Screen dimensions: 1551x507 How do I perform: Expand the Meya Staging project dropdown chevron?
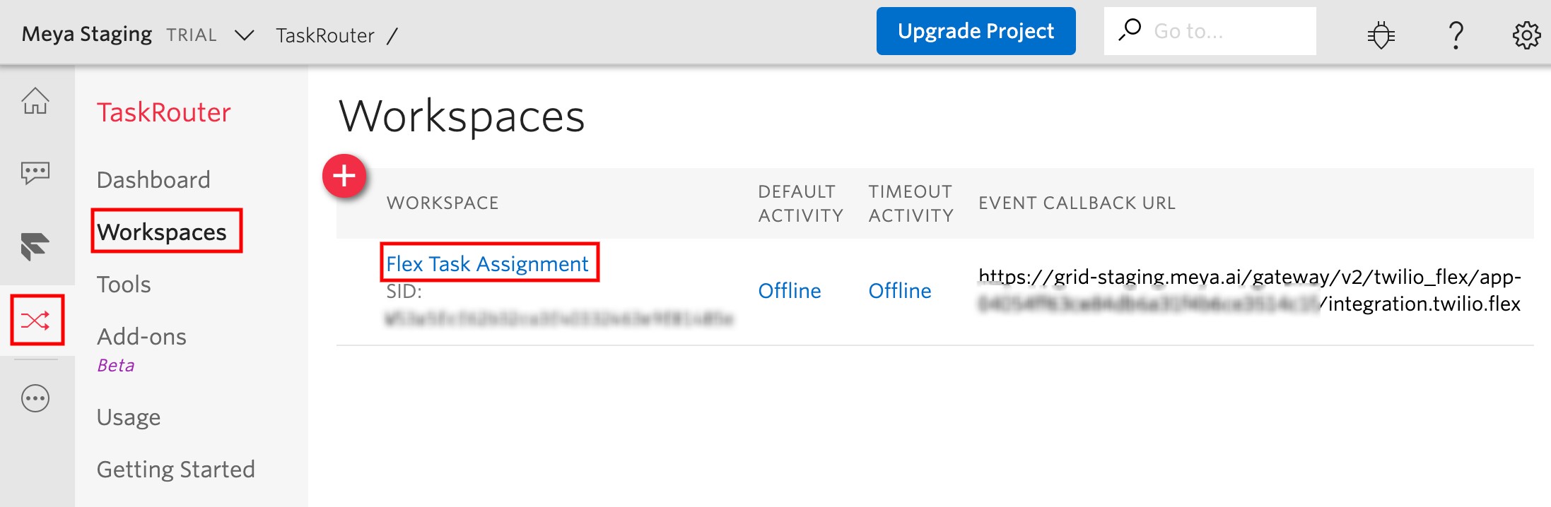(244, 35)
